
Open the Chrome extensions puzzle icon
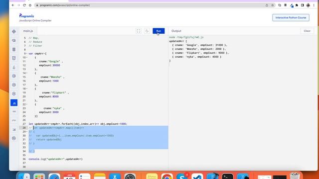(x=297, y=5)
